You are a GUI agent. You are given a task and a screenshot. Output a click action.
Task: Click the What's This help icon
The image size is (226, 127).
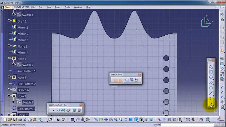tap(50, 120)
